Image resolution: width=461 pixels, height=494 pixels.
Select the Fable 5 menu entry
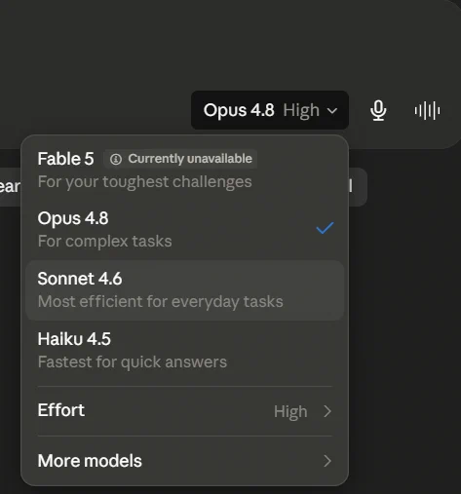[185, 170]
